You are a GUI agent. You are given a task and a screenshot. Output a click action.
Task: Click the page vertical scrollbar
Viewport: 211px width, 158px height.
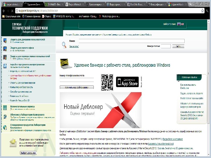pos(209,73)
